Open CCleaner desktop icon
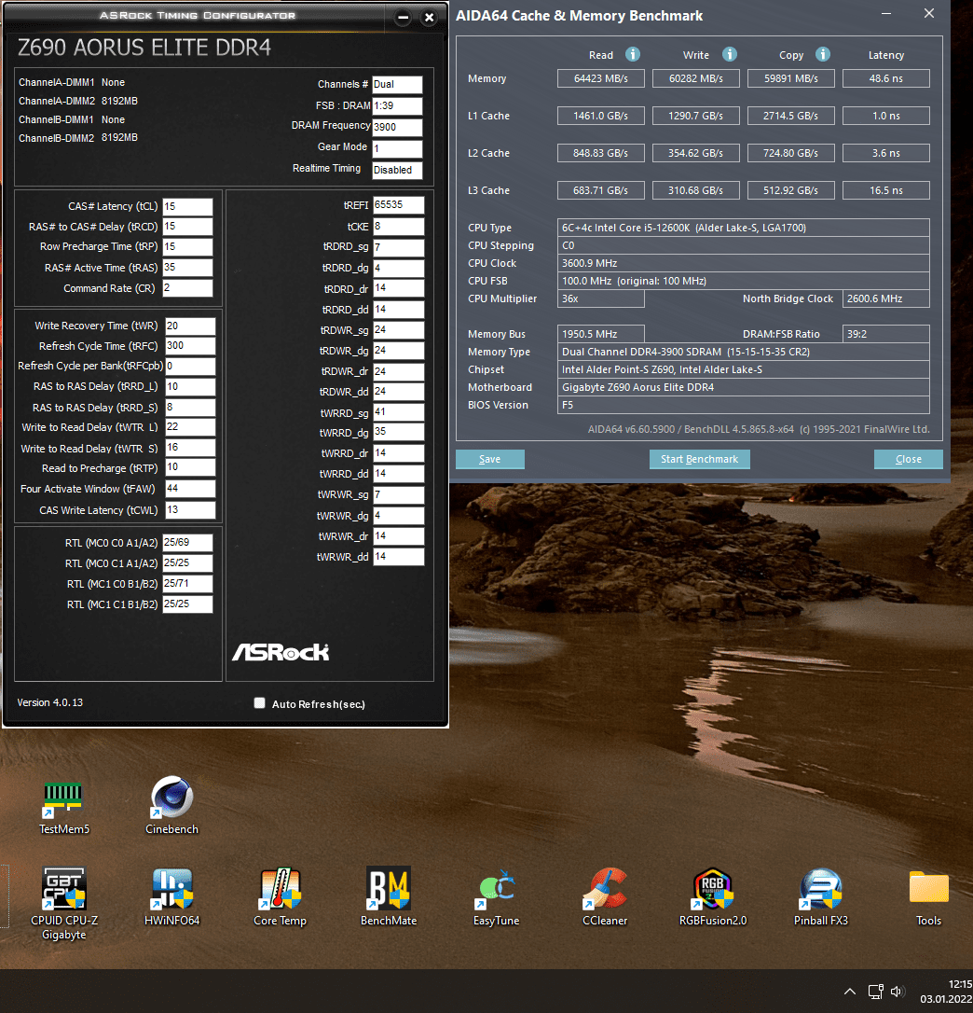Screen dimensions: 973x1013 604,896
